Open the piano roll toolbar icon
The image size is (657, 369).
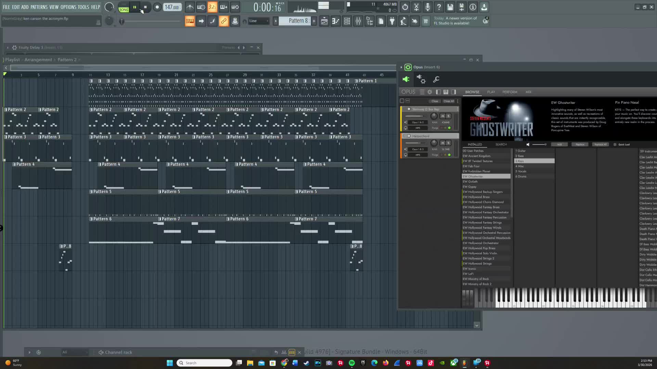coord(336,21)
